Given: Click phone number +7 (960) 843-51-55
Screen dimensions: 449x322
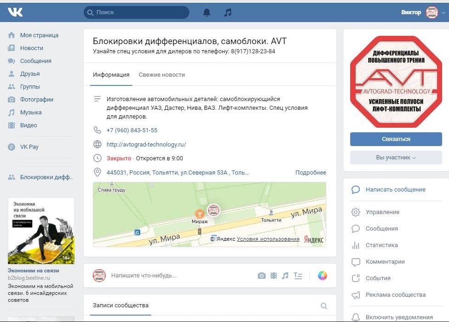Looking at the screenshot, I should point(132,130).
